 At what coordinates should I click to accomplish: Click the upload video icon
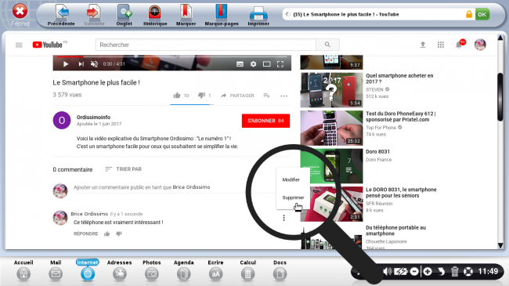(x=423, y=45)
